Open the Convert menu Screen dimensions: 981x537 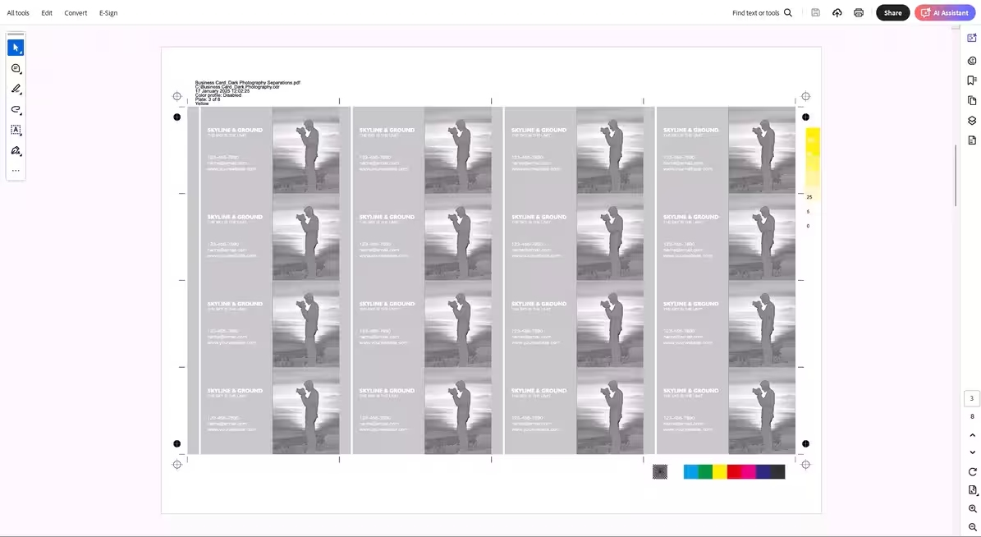pyautogui.click(x=76, y=13)
